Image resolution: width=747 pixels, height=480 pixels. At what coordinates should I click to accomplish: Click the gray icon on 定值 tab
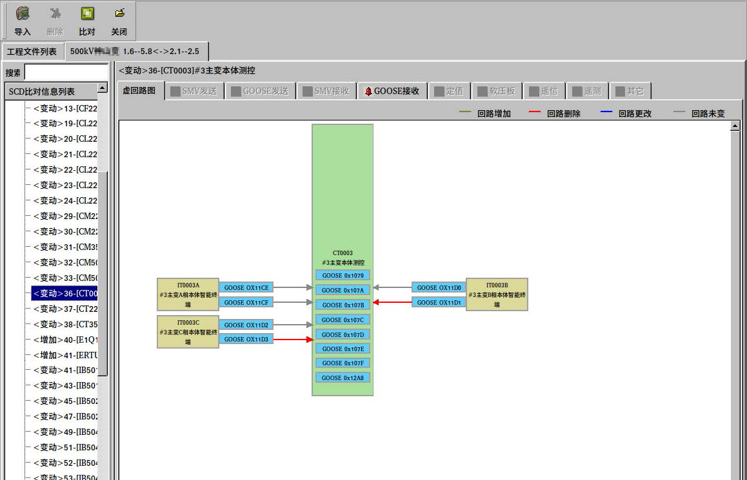click(x=439, y=91)
